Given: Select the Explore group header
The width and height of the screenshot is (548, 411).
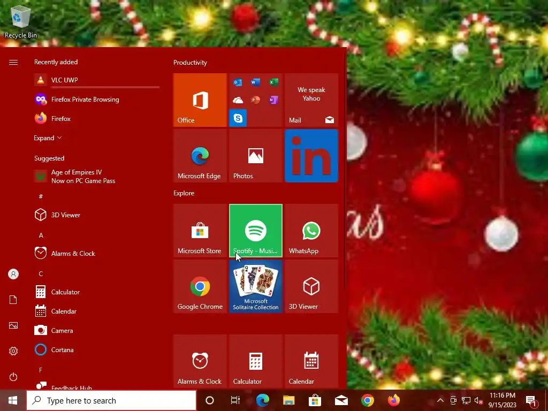Looking at the screenshot, I should point(184,193).
